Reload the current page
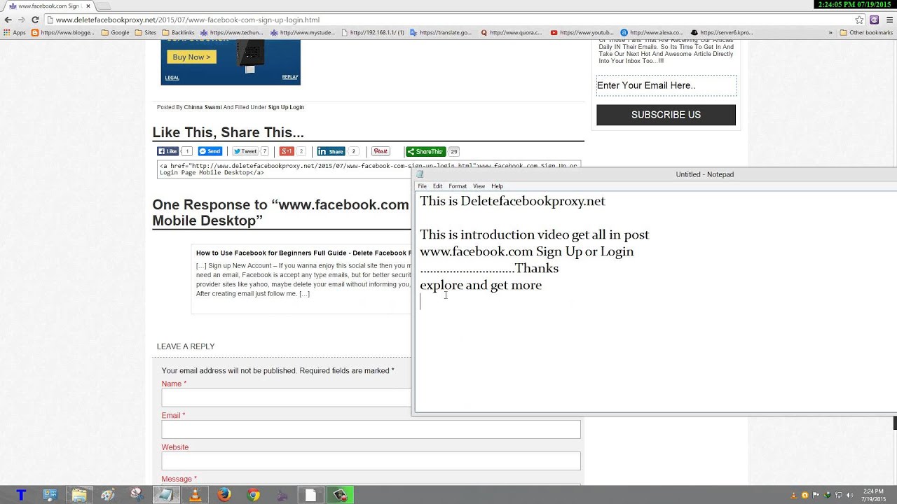 [x=35, y=20]
